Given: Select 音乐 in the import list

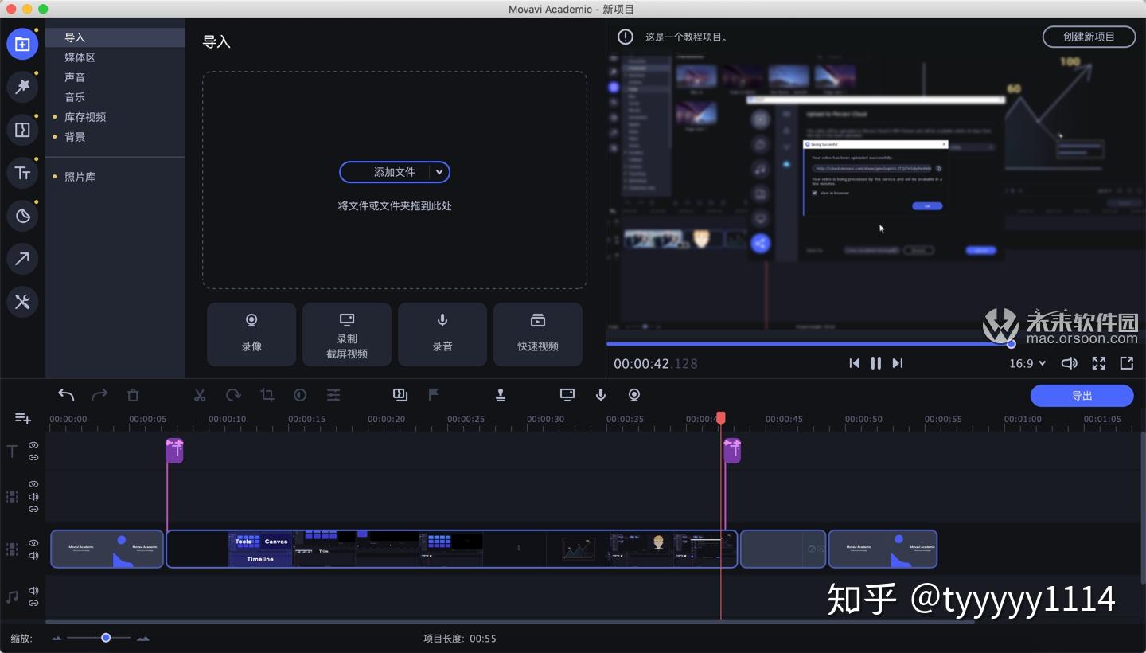Looking at the screenshot, I should [x=115, y=97].
